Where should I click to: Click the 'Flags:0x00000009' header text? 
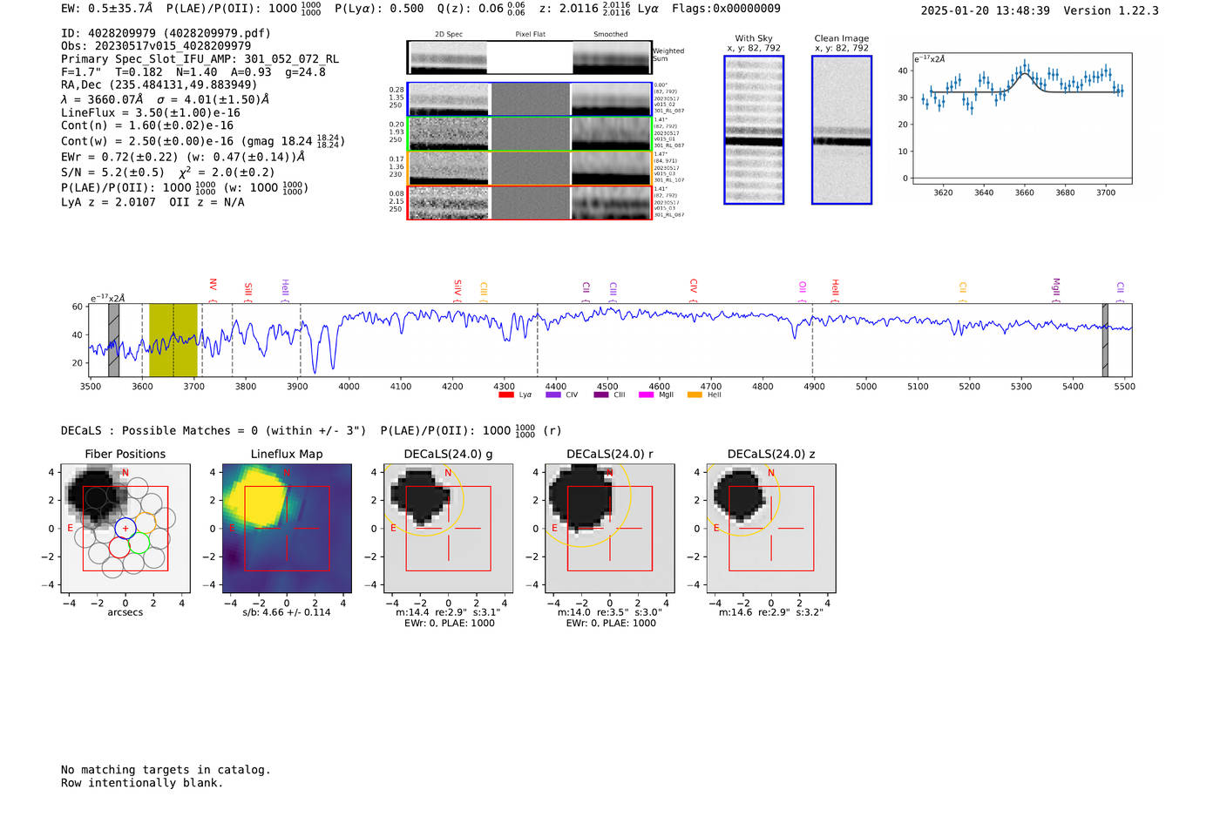(x=726, y=8)
